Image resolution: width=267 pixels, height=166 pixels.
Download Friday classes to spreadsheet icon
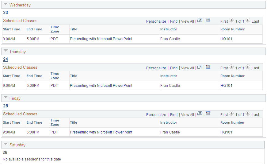point(208,114)
